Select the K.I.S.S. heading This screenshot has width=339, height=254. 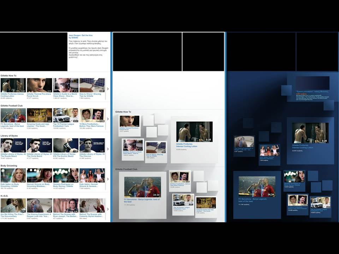coord(4,196)
